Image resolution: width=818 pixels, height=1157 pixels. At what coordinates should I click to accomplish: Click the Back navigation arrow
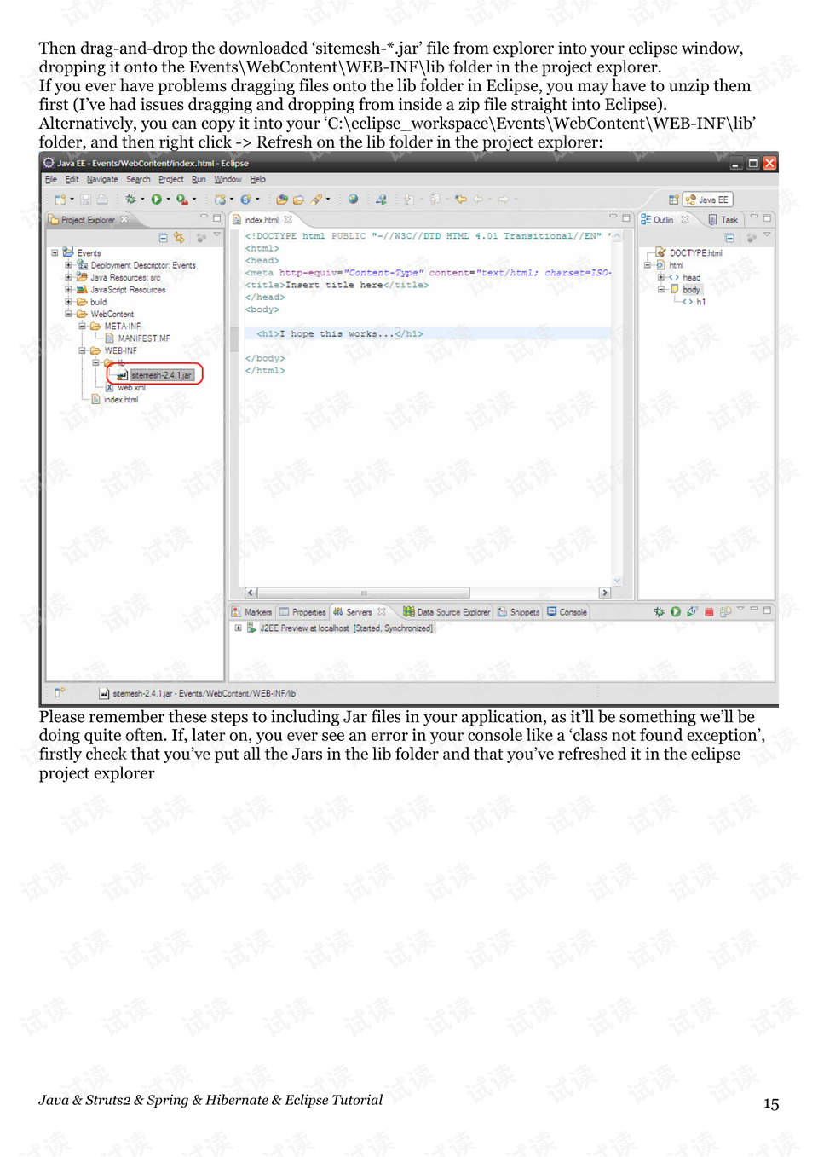(479, 200)
